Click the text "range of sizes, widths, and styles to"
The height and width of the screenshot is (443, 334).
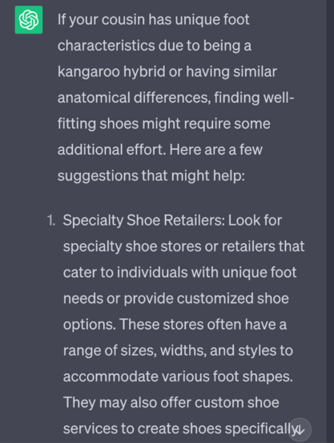pos(178,351)
